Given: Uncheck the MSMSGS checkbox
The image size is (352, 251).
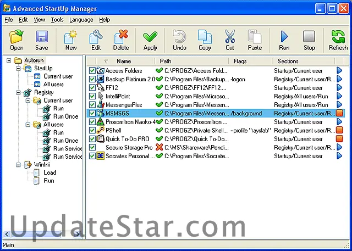Looking at the screenshot, I should click(x=92, y=113).
